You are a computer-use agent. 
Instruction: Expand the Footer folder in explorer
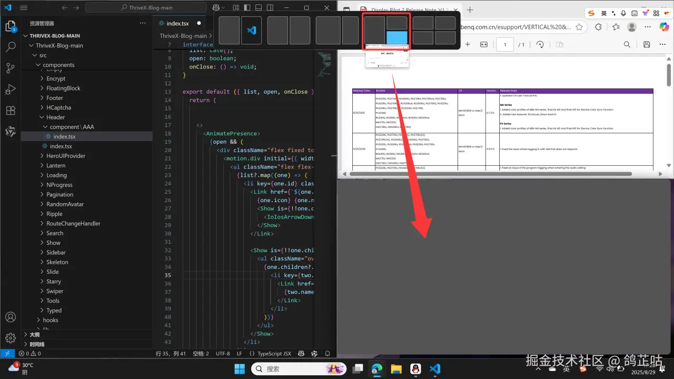point(54,98)
